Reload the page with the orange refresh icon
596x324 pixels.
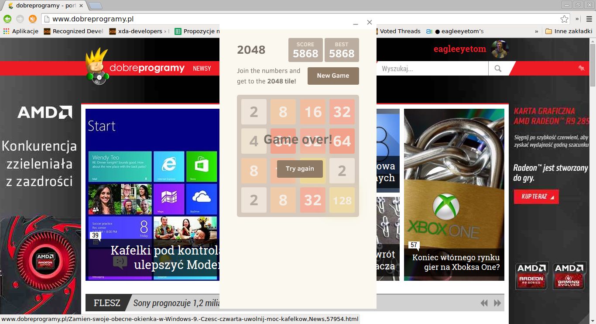coord(33,19)
